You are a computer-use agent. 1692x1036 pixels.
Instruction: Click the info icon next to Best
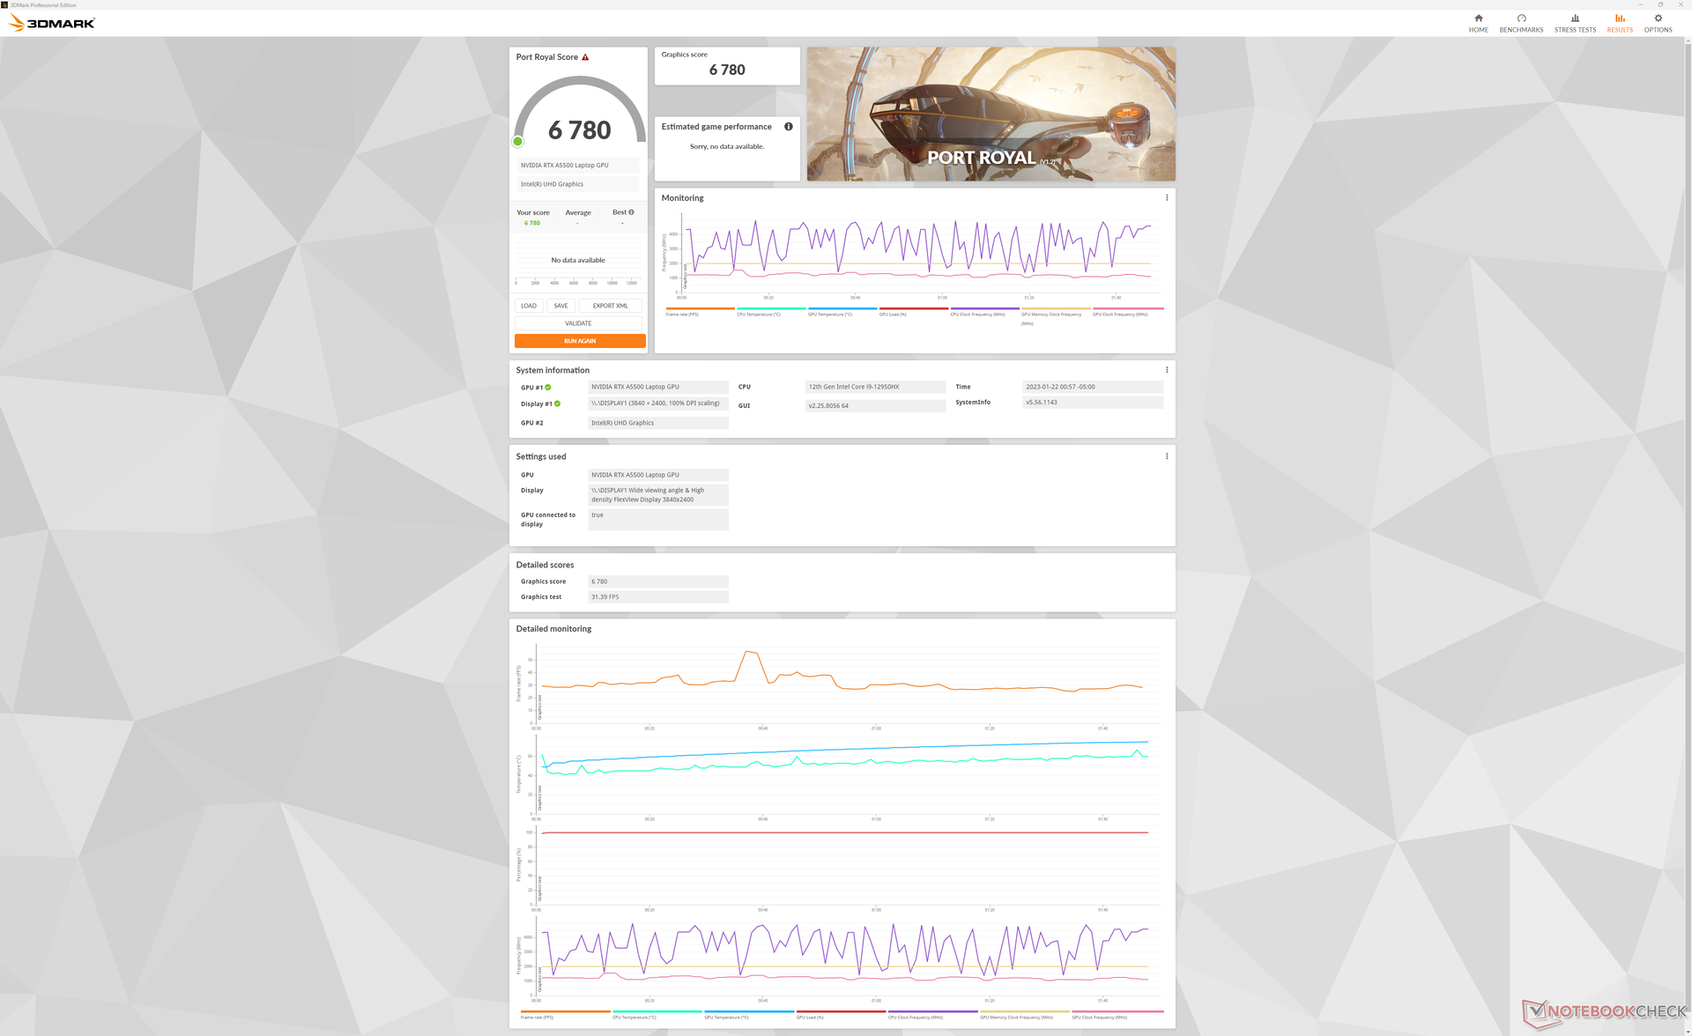click(x=631, y=212)
